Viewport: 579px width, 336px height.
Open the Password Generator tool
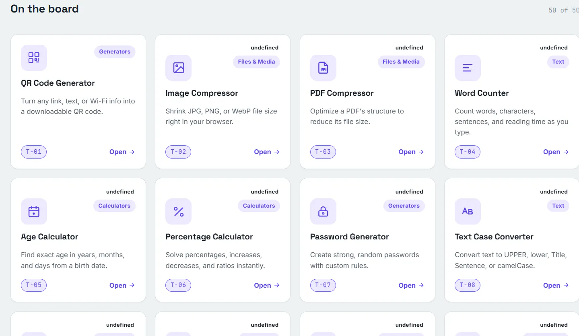coord(411,285)
